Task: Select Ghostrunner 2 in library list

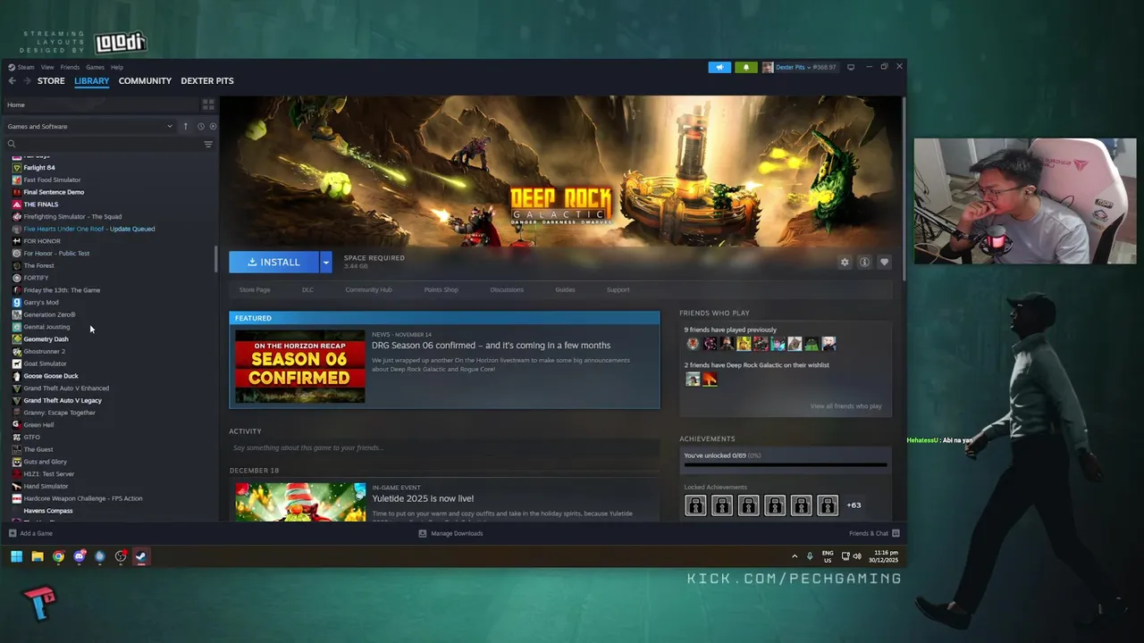Action: point(44,351)
